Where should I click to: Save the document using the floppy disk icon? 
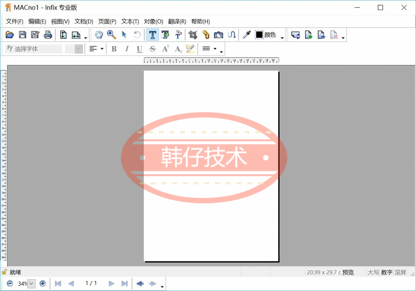point(22,34)
